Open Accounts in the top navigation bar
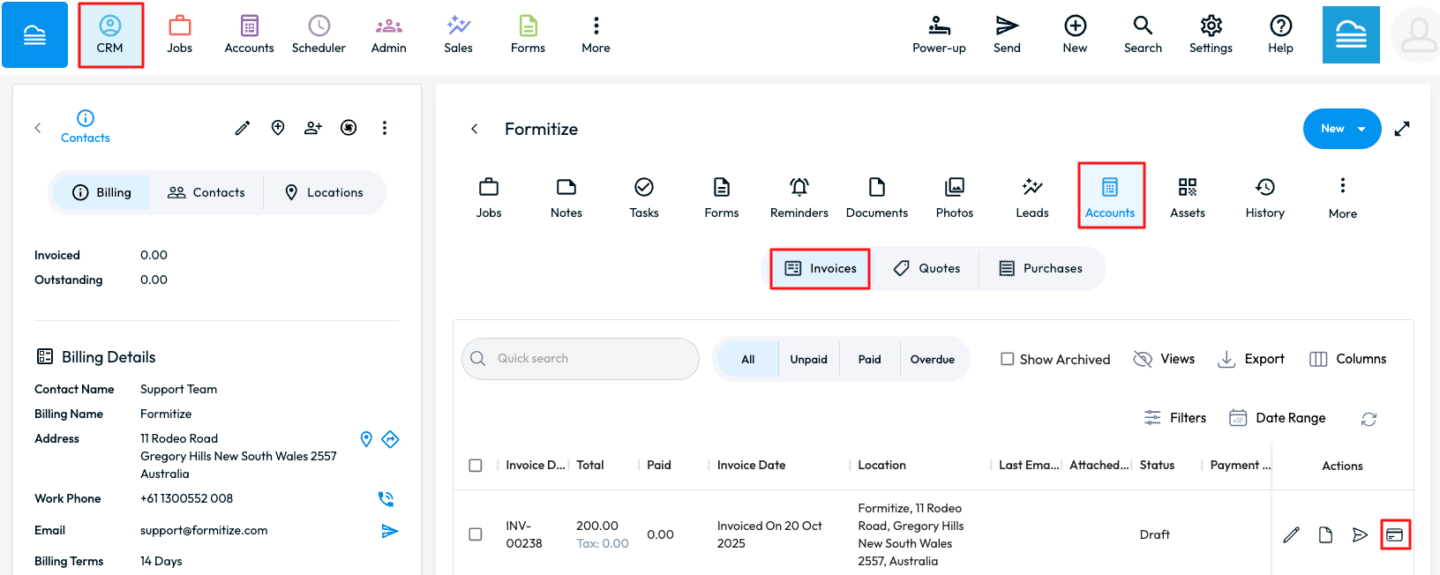Image resolution: width=1440 pixels, height=575 pixels. click(250, 35)
